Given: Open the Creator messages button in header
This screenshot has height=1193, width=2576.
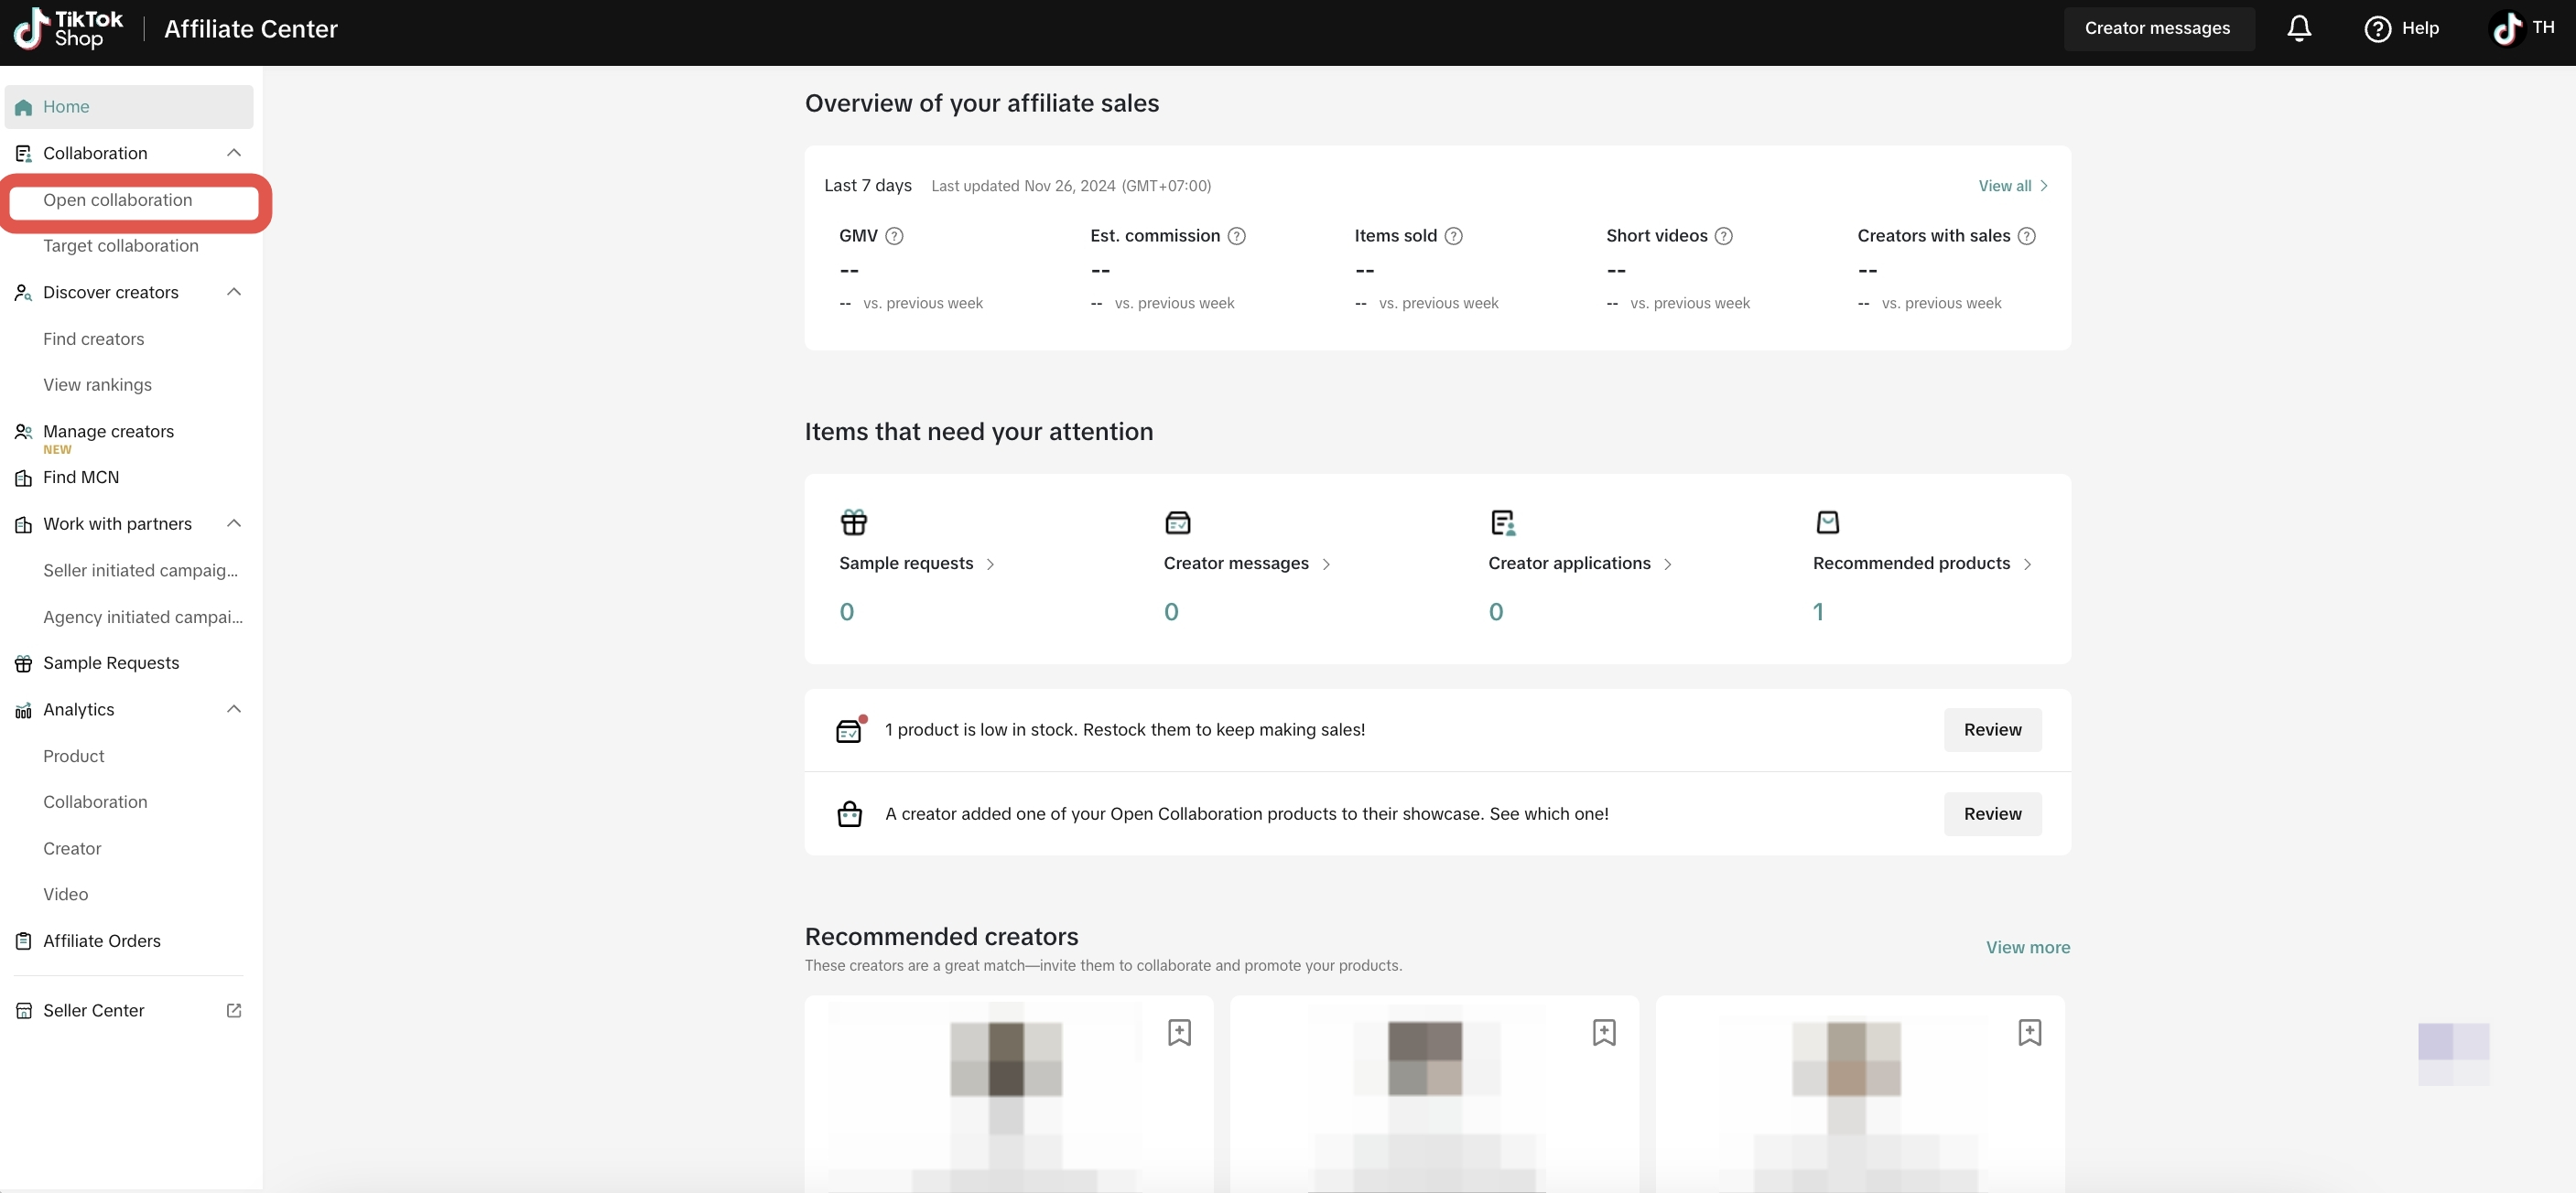Looking at the screenshot, I should [2157, 28].
